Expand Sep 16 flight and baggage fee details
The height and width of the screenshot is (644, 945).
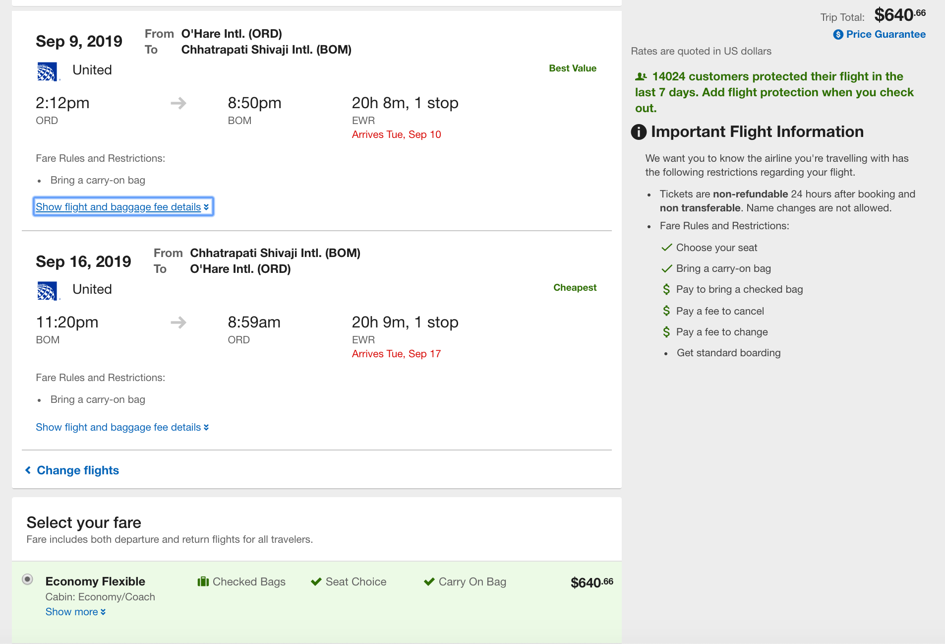coord(122,427)
